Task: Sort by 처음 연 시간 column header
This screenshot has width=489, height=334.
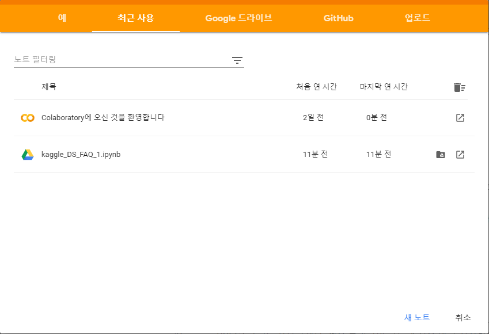Action: pos(317,87)
